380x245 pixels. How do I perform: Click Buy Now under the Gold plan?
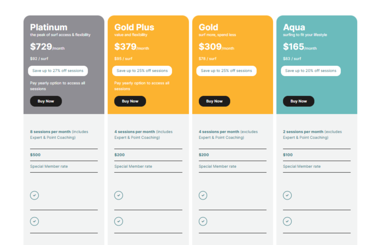tap(214, 101)
